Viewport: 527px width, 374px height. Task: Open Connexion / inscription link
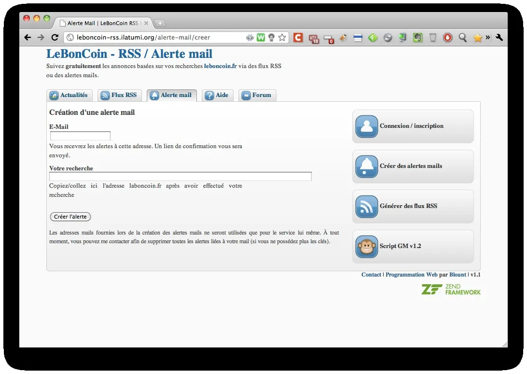pos(411,126)
